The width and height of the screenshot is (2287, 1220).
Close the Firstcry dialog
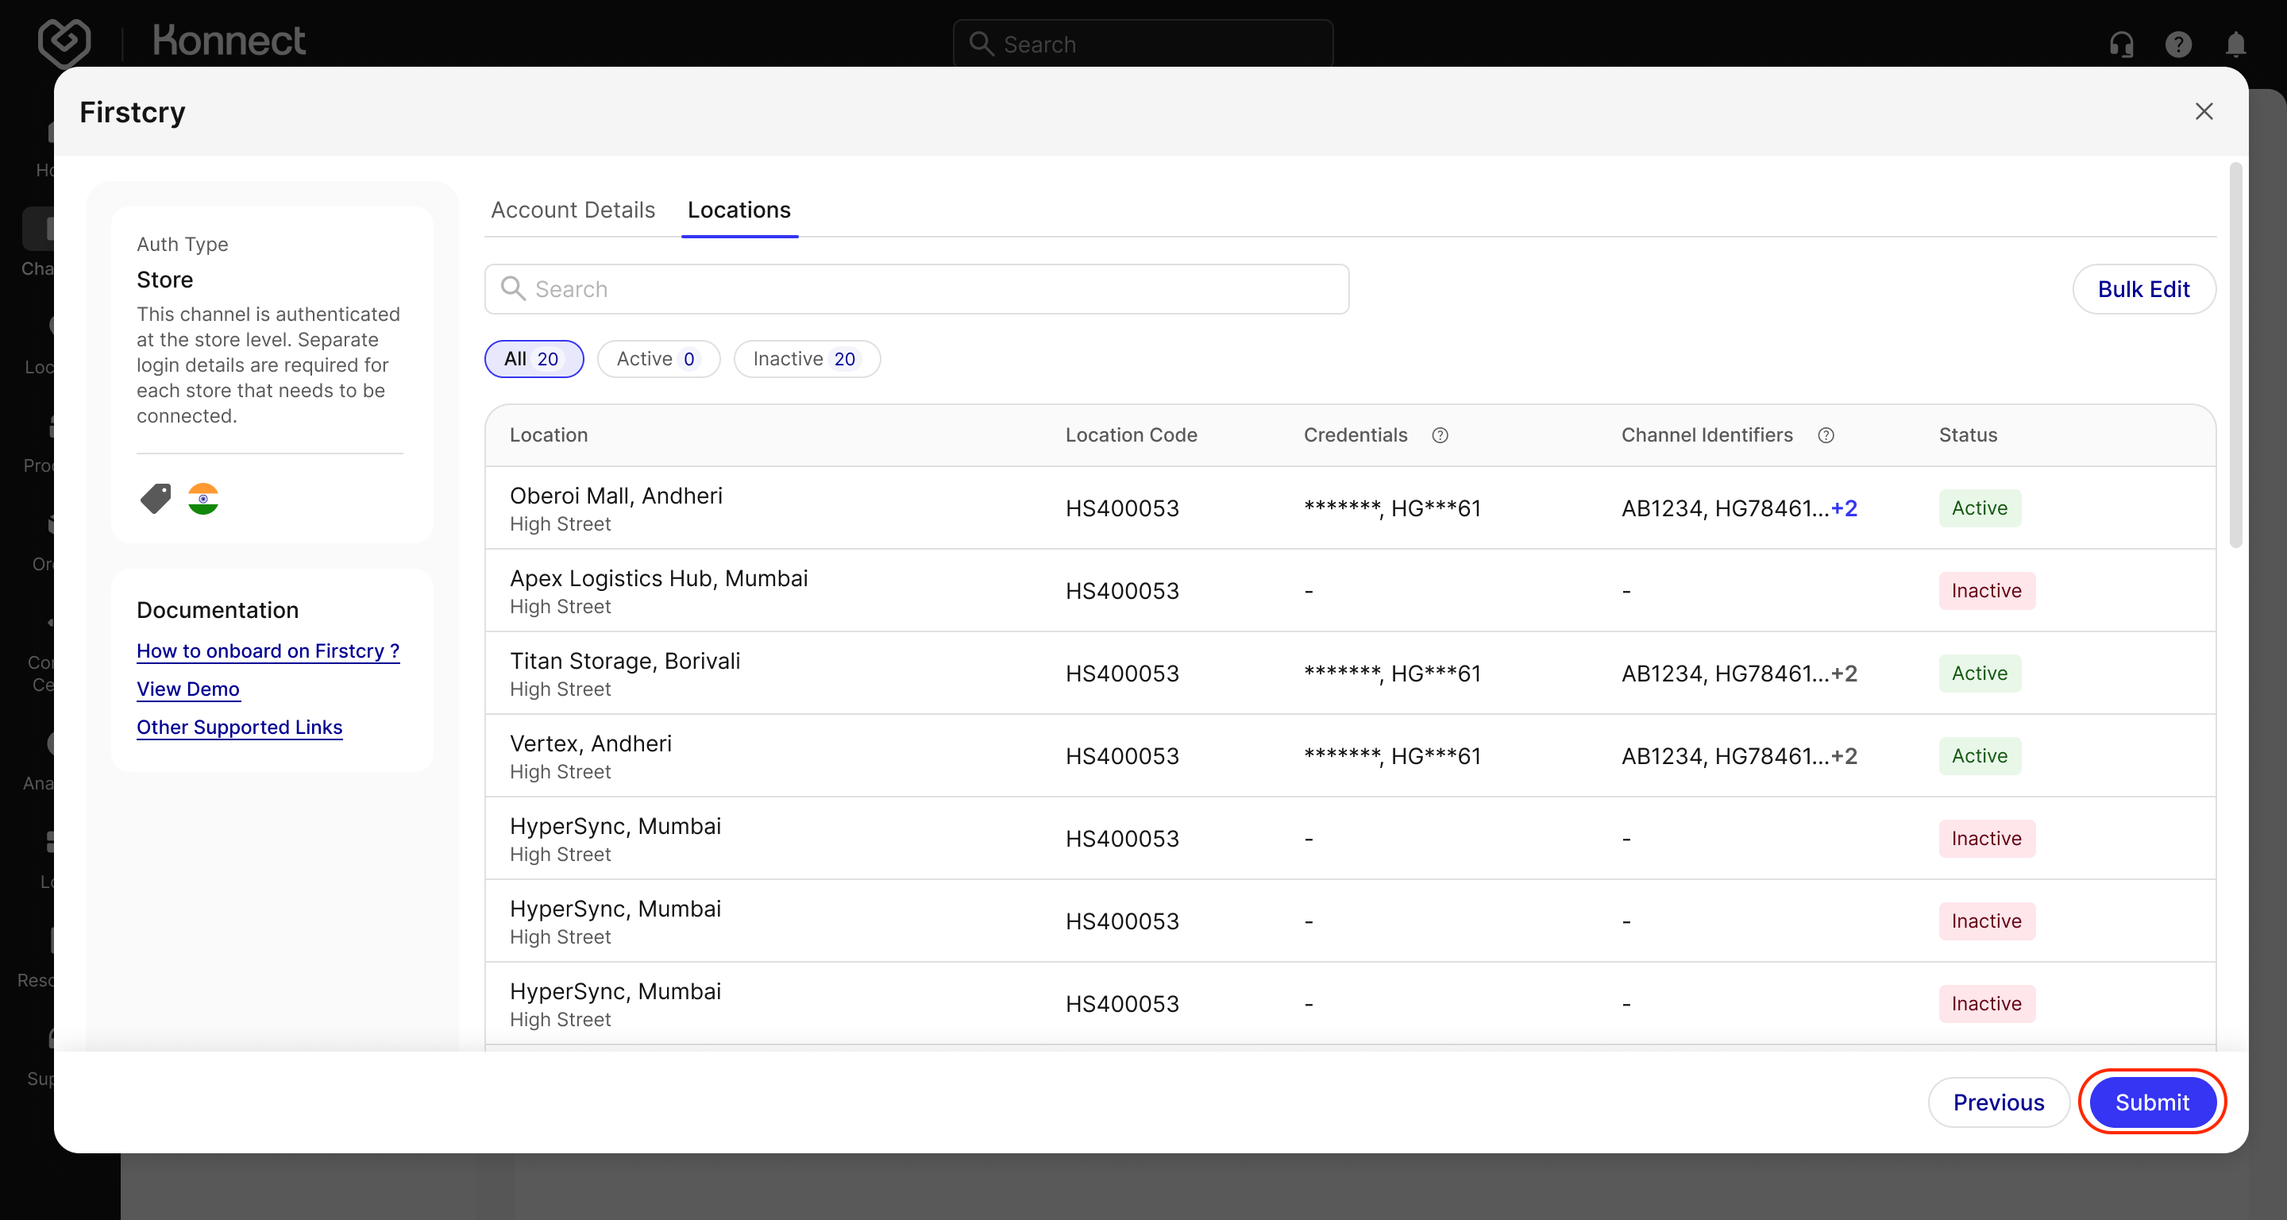click(x=2204, y=111)
